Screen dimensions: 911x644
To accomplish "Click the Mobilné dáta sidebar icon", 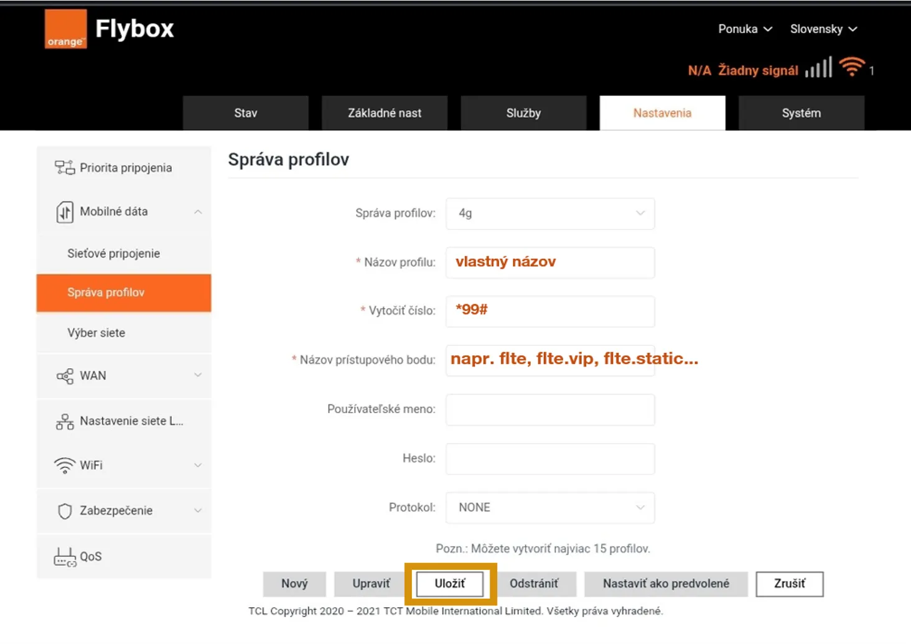I will pos(65,212).
